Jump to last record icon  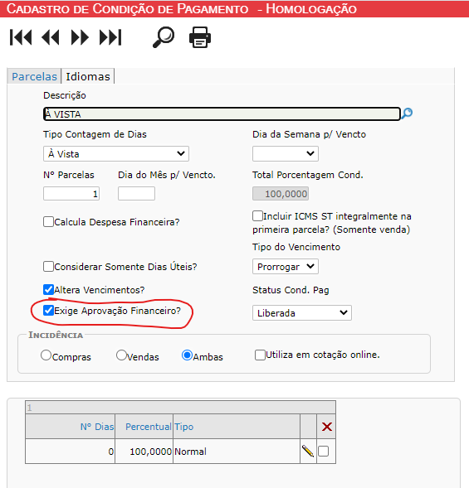(x=110, y=37)
